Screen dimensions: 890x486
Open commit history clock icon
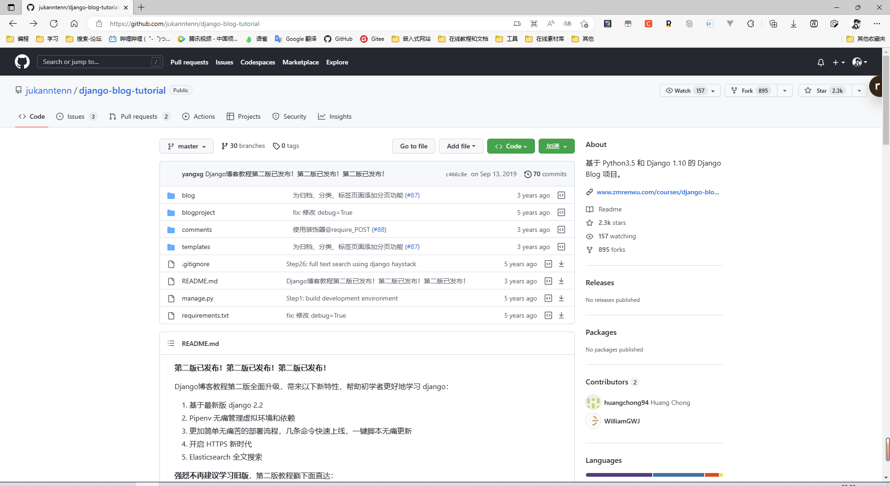528,174
